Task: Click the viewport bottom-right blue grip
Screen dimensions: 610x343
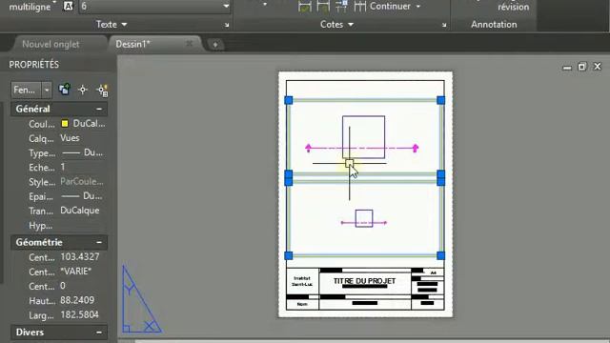Action: click(440, 255)
